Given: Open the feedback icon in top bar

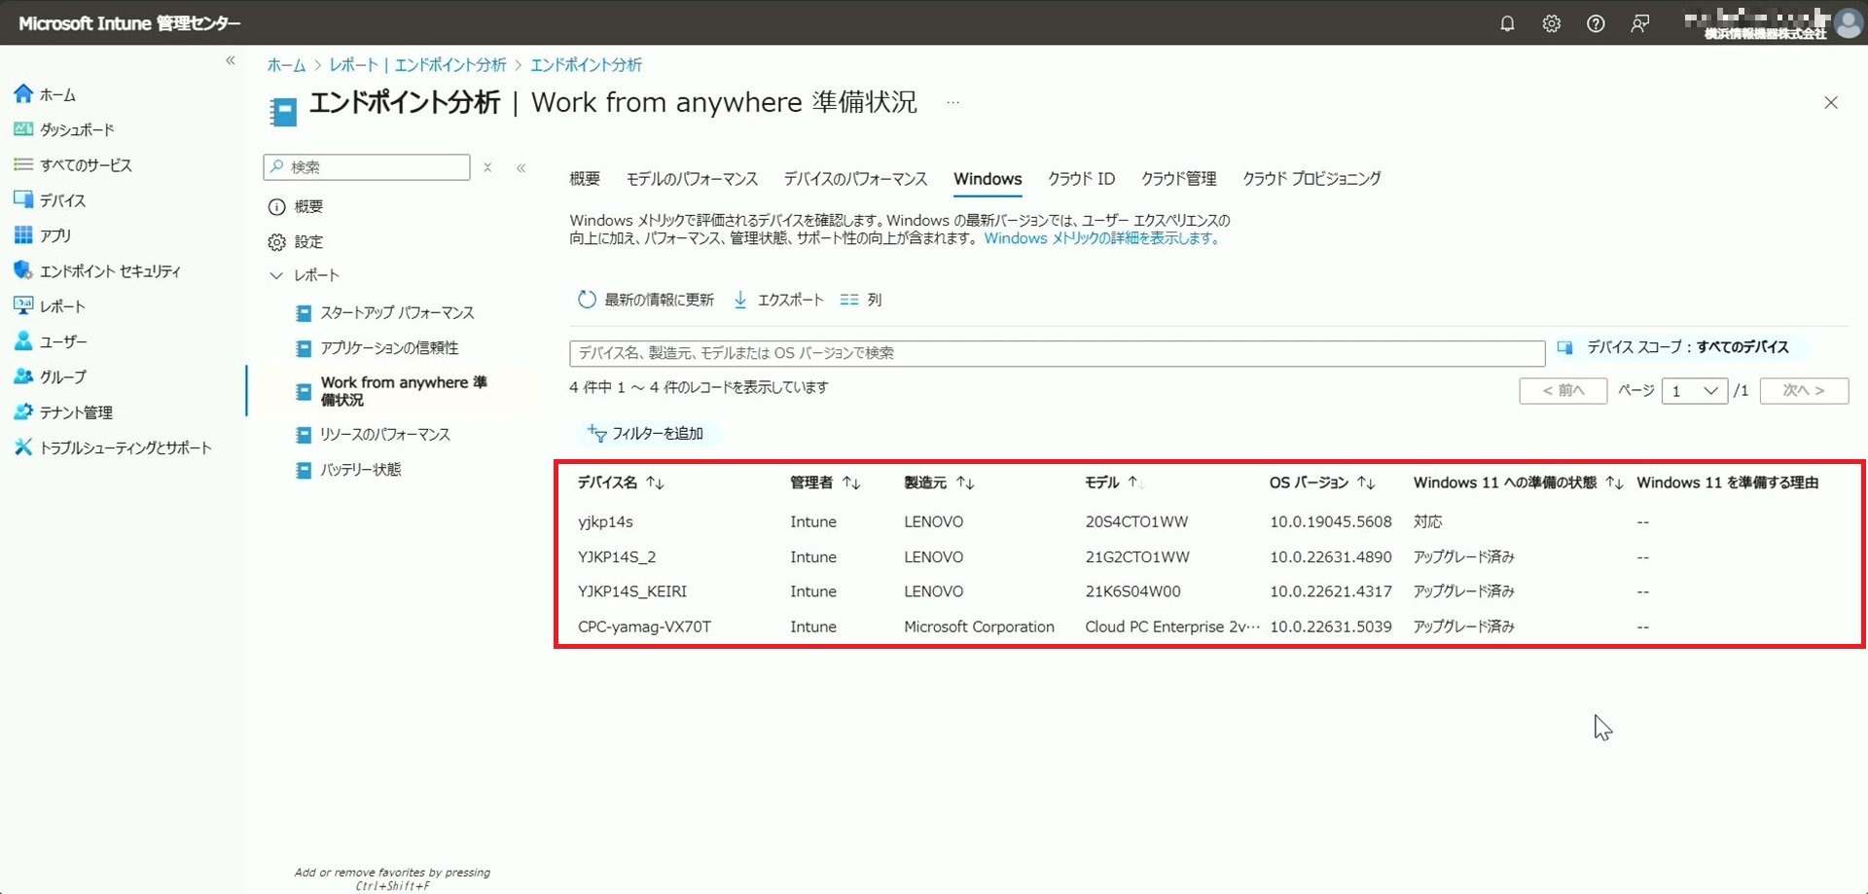Looking at the screenshot, I should point(1640,23).
